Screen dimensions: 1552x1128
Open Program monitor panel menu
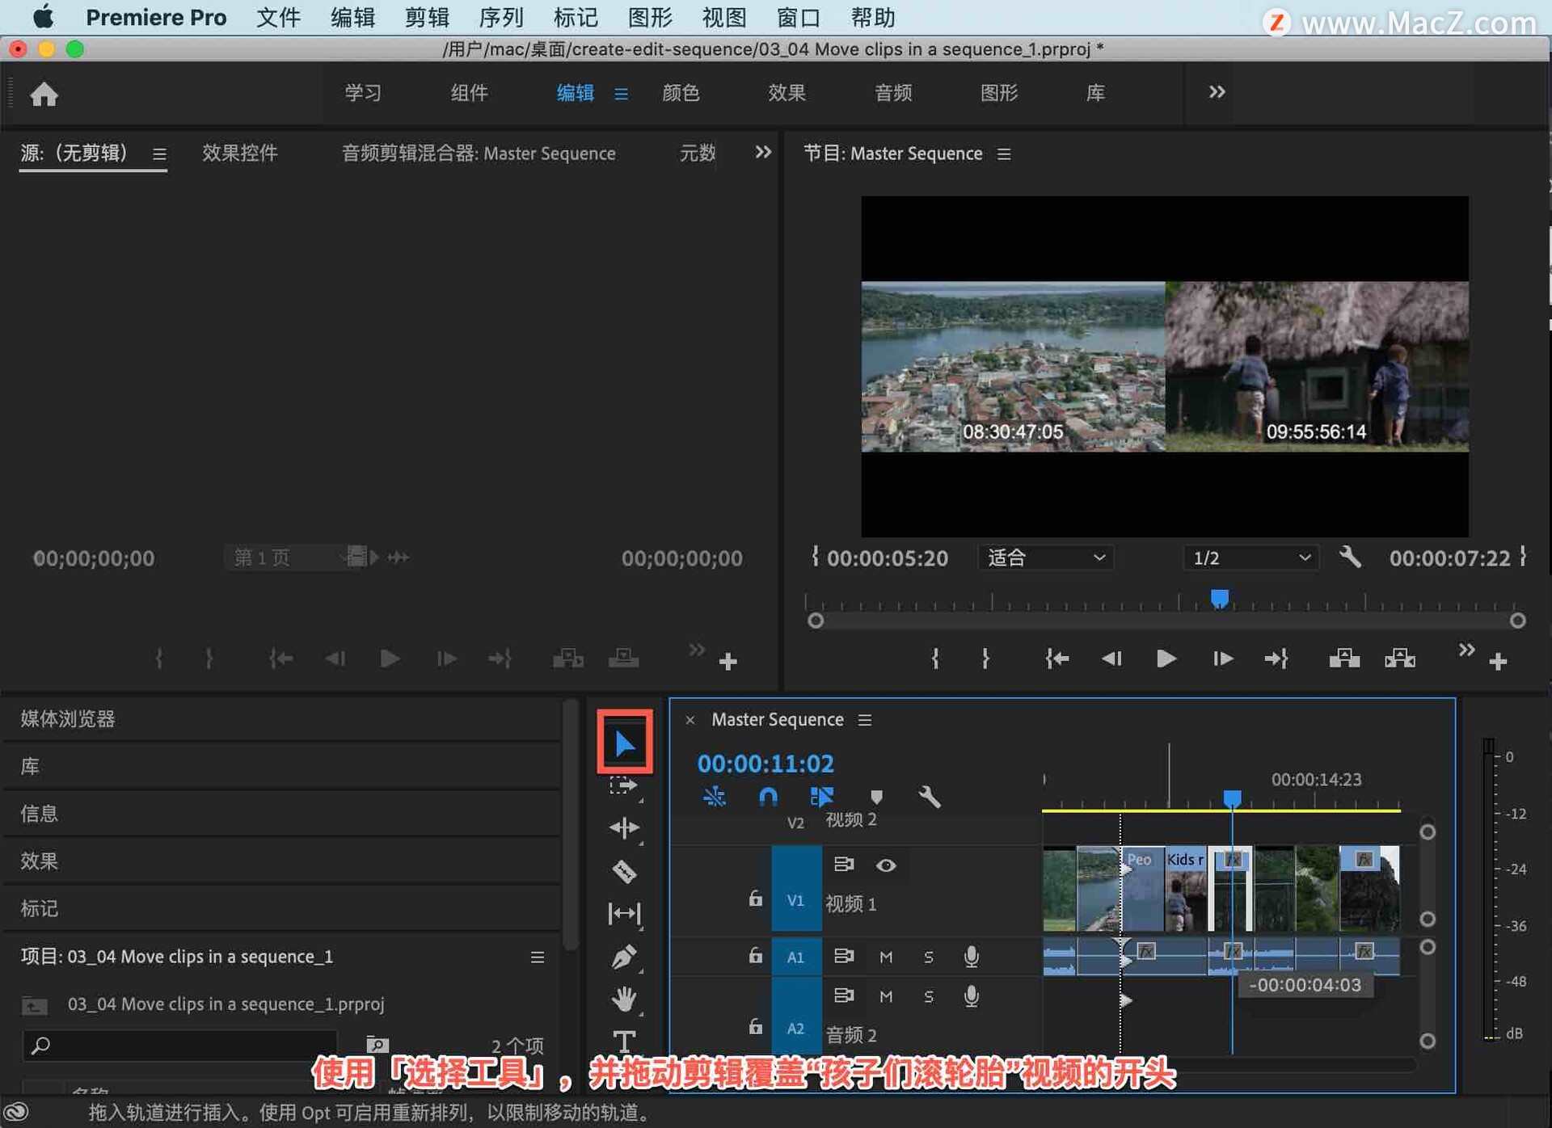1004,154
